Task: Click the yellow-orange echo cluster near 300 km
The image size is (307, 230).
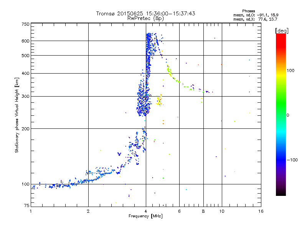Action: 160,100
